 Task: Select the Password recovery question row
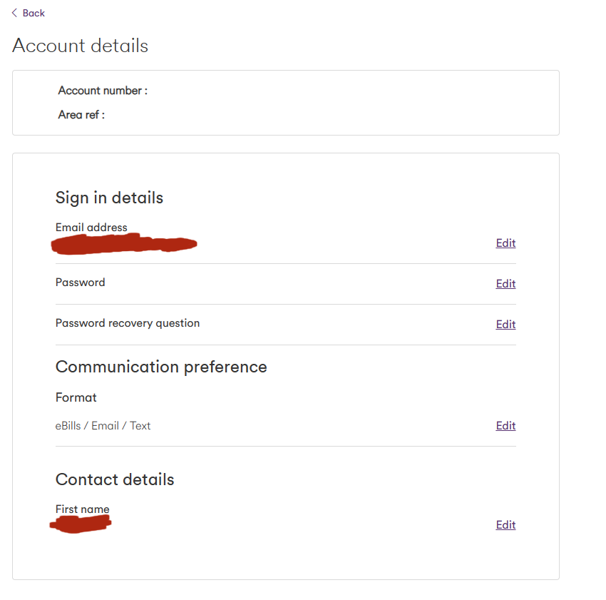click(x=128, y=322)
